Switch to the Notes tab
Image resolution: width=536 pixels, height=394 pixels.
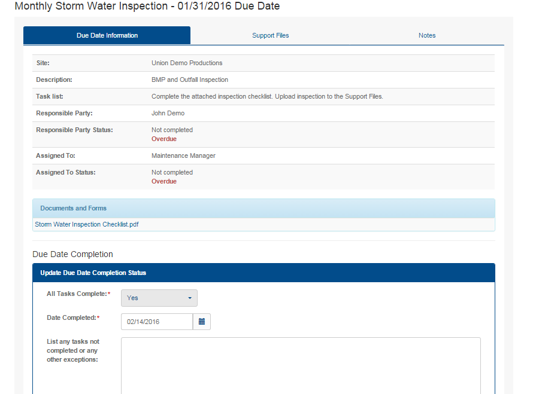(427, 35)
